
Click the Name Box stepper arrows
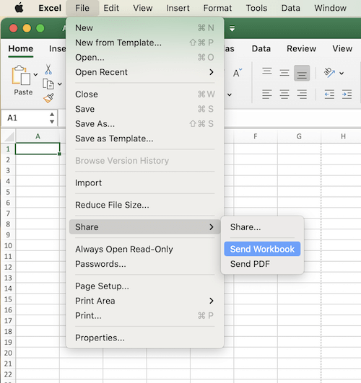[x=52, y=118]
